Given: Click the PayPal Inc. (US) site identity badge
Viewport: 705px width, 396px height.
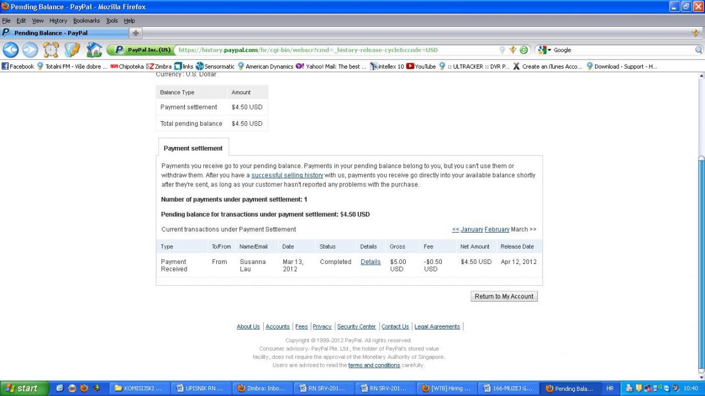Looking at the screenshot, I should (x=141, y=50).
